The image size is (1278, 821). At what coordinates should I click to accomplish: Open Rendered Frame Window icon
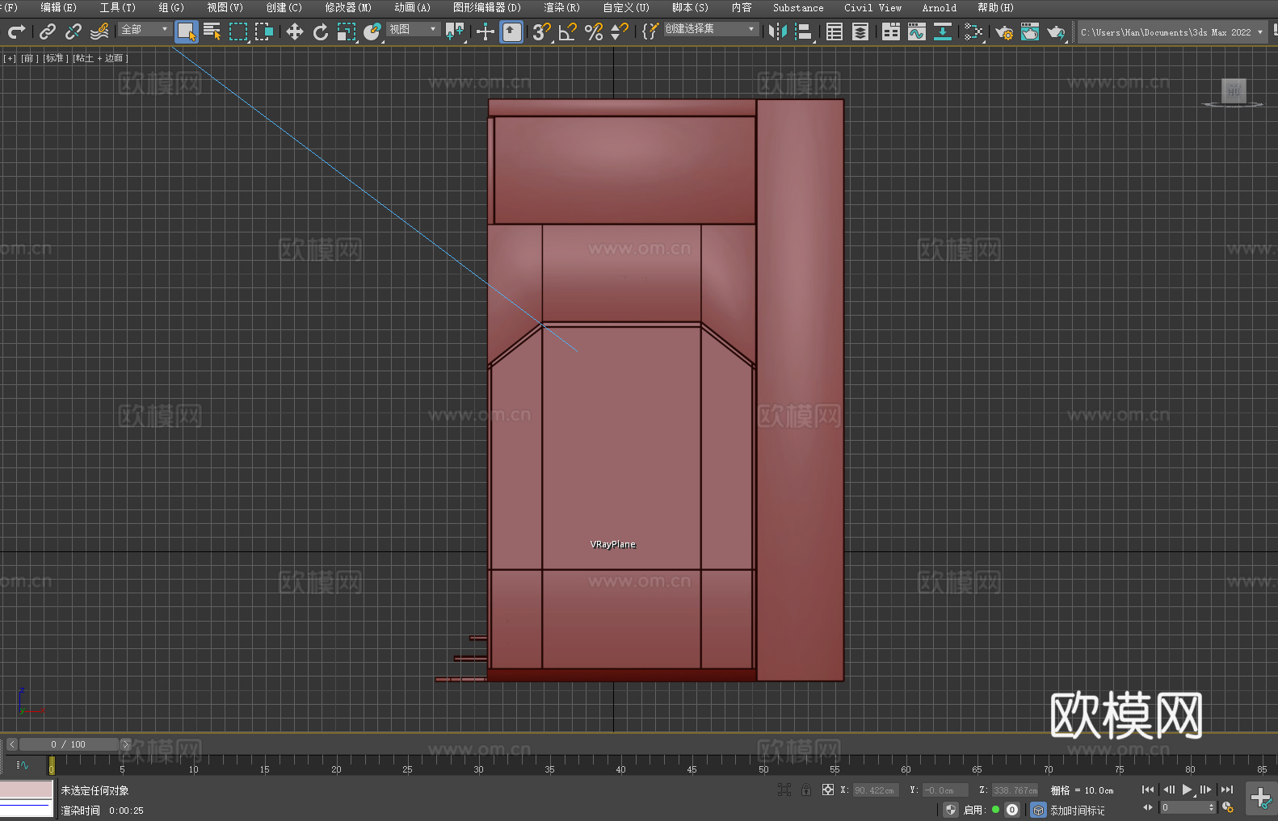1030,31
